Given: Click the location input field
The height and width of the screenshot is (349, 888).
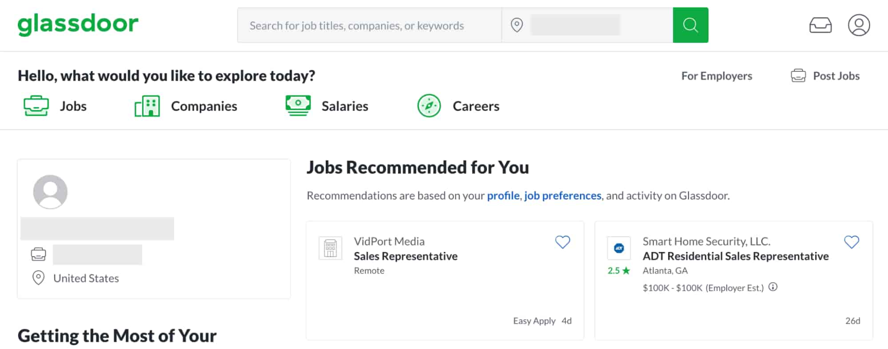Looking at the screenshot, I should 595,25.
